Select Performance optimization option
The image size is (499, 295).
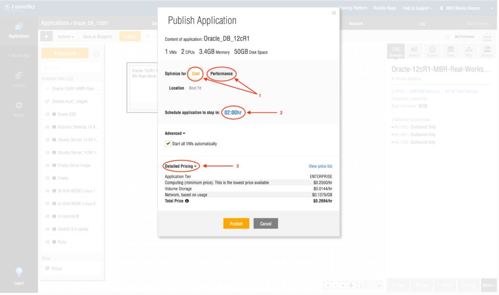click(221, 74)
